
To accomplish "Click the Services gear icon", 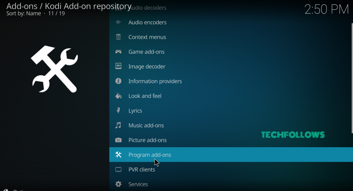I will 118,184.
